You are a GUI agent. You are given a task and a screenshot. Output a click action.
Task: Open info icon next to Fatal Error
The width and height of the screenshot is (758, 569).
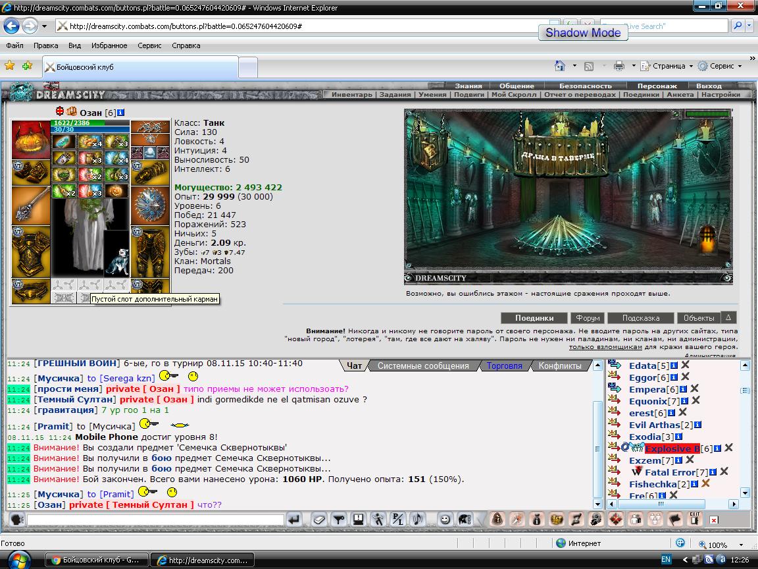pos(713,472)
